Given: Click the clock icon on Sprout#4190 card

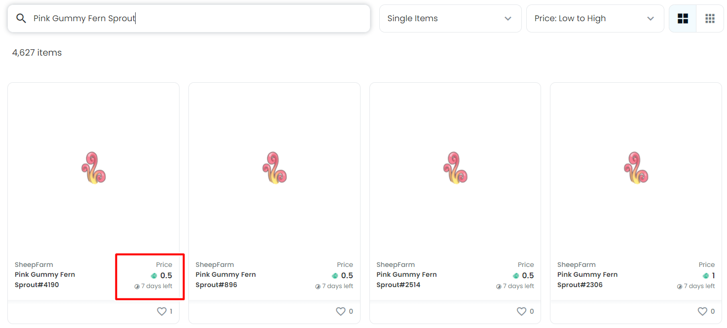Looking at the screenshot, I should pyautogui.click(x=137, y=287).
